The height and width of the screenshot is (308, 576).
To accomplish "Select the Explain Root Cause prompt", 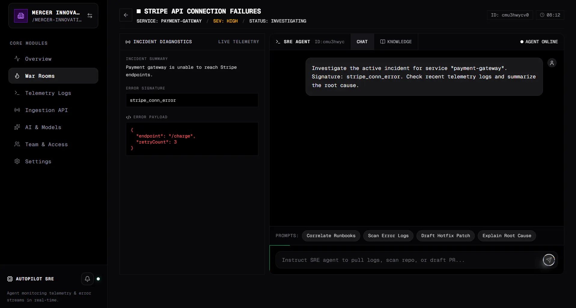I will click(x=507, y=236).
